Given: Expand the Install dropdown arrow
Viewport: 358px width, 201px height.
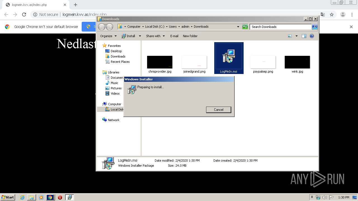Looking at the screenshot, I should coord(140,36).
